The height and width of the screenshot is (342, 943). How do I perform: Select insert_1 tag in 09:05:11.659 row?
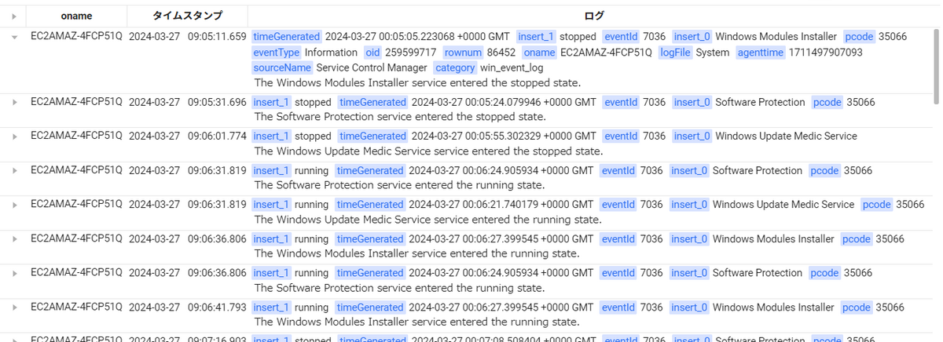pyautogui.click(x=536, y=36)
